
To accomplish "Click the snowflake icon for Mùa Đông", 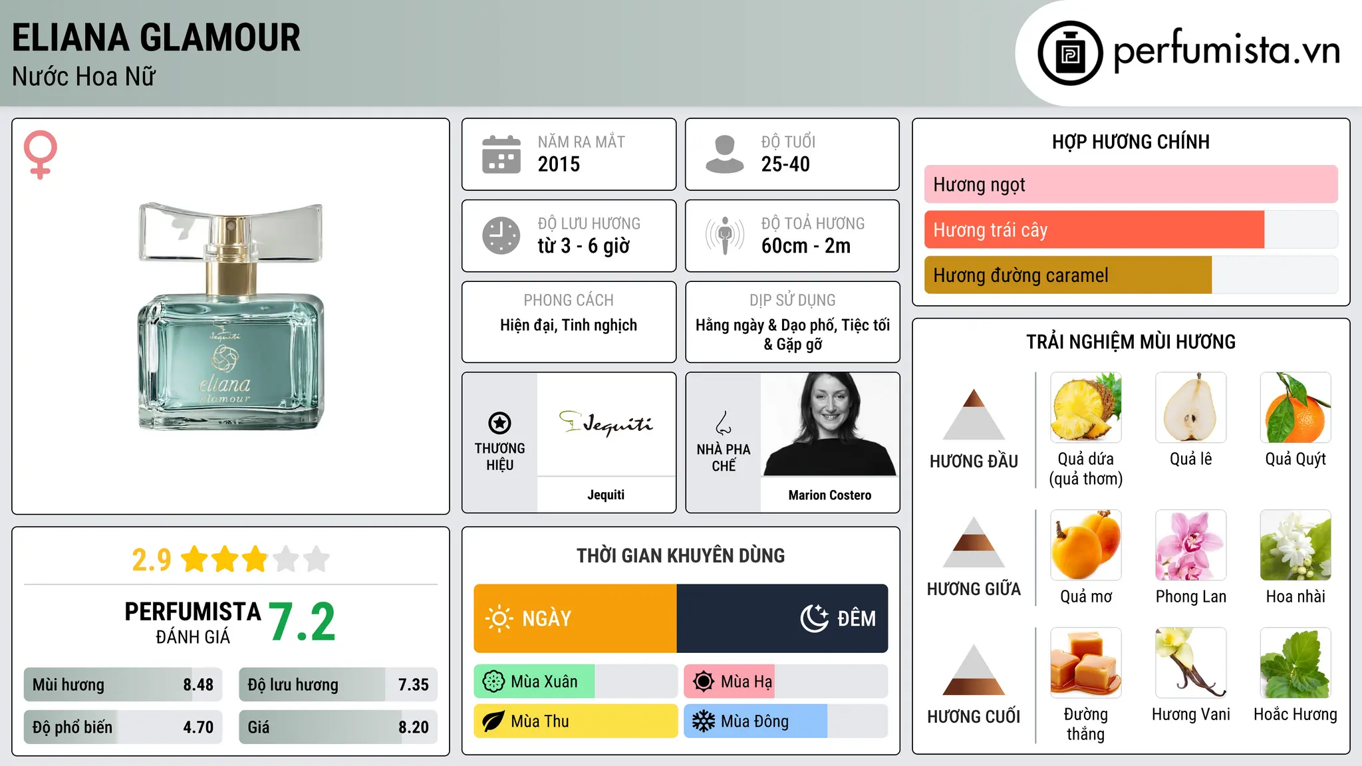I will (704, 721).
